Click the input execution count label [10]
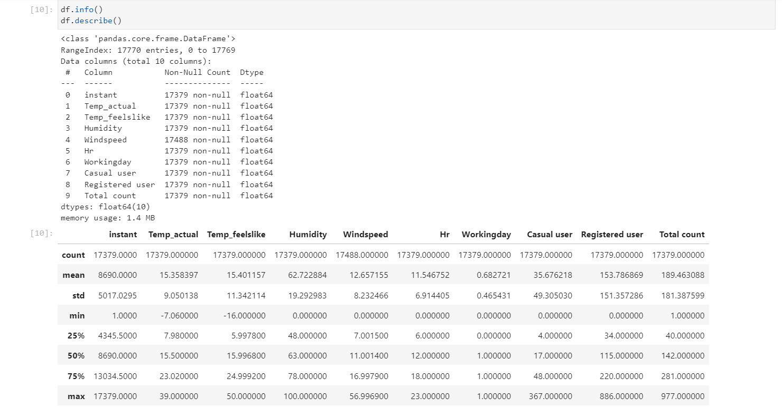 coord(39,9)
